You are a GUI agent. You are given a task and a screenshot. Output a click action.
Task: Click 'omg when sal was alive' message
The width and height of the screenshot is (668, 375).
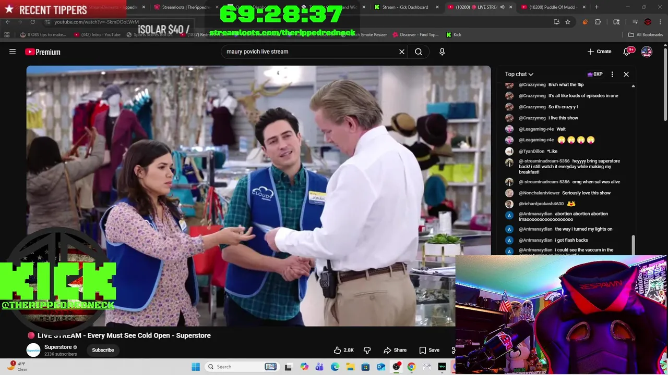(x=596, y=182)
